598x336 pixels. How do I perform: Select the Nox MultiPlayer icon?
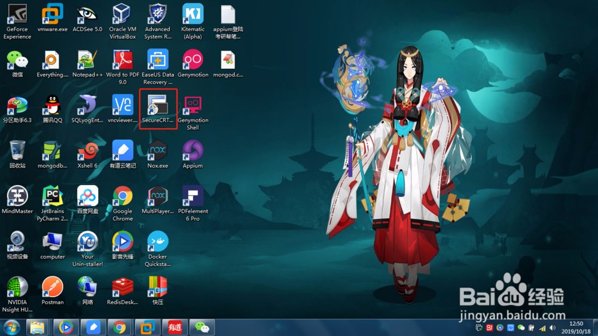157,200
